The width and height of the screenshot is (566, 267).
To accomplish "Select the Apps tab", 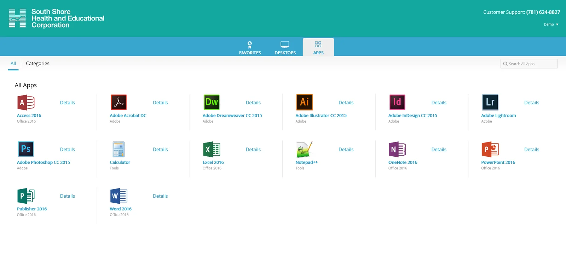I will (318, 47).
